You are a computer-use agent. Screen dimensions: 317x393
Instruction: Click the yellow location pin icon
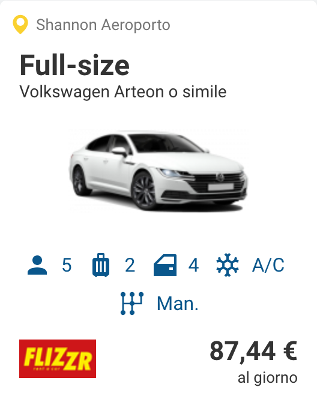click(20, 25)
